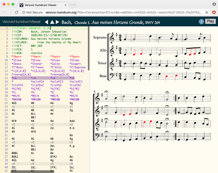Click the Soprano staff label
The width and height of the screenshot is (218, 173).
(x=100, y=38)
